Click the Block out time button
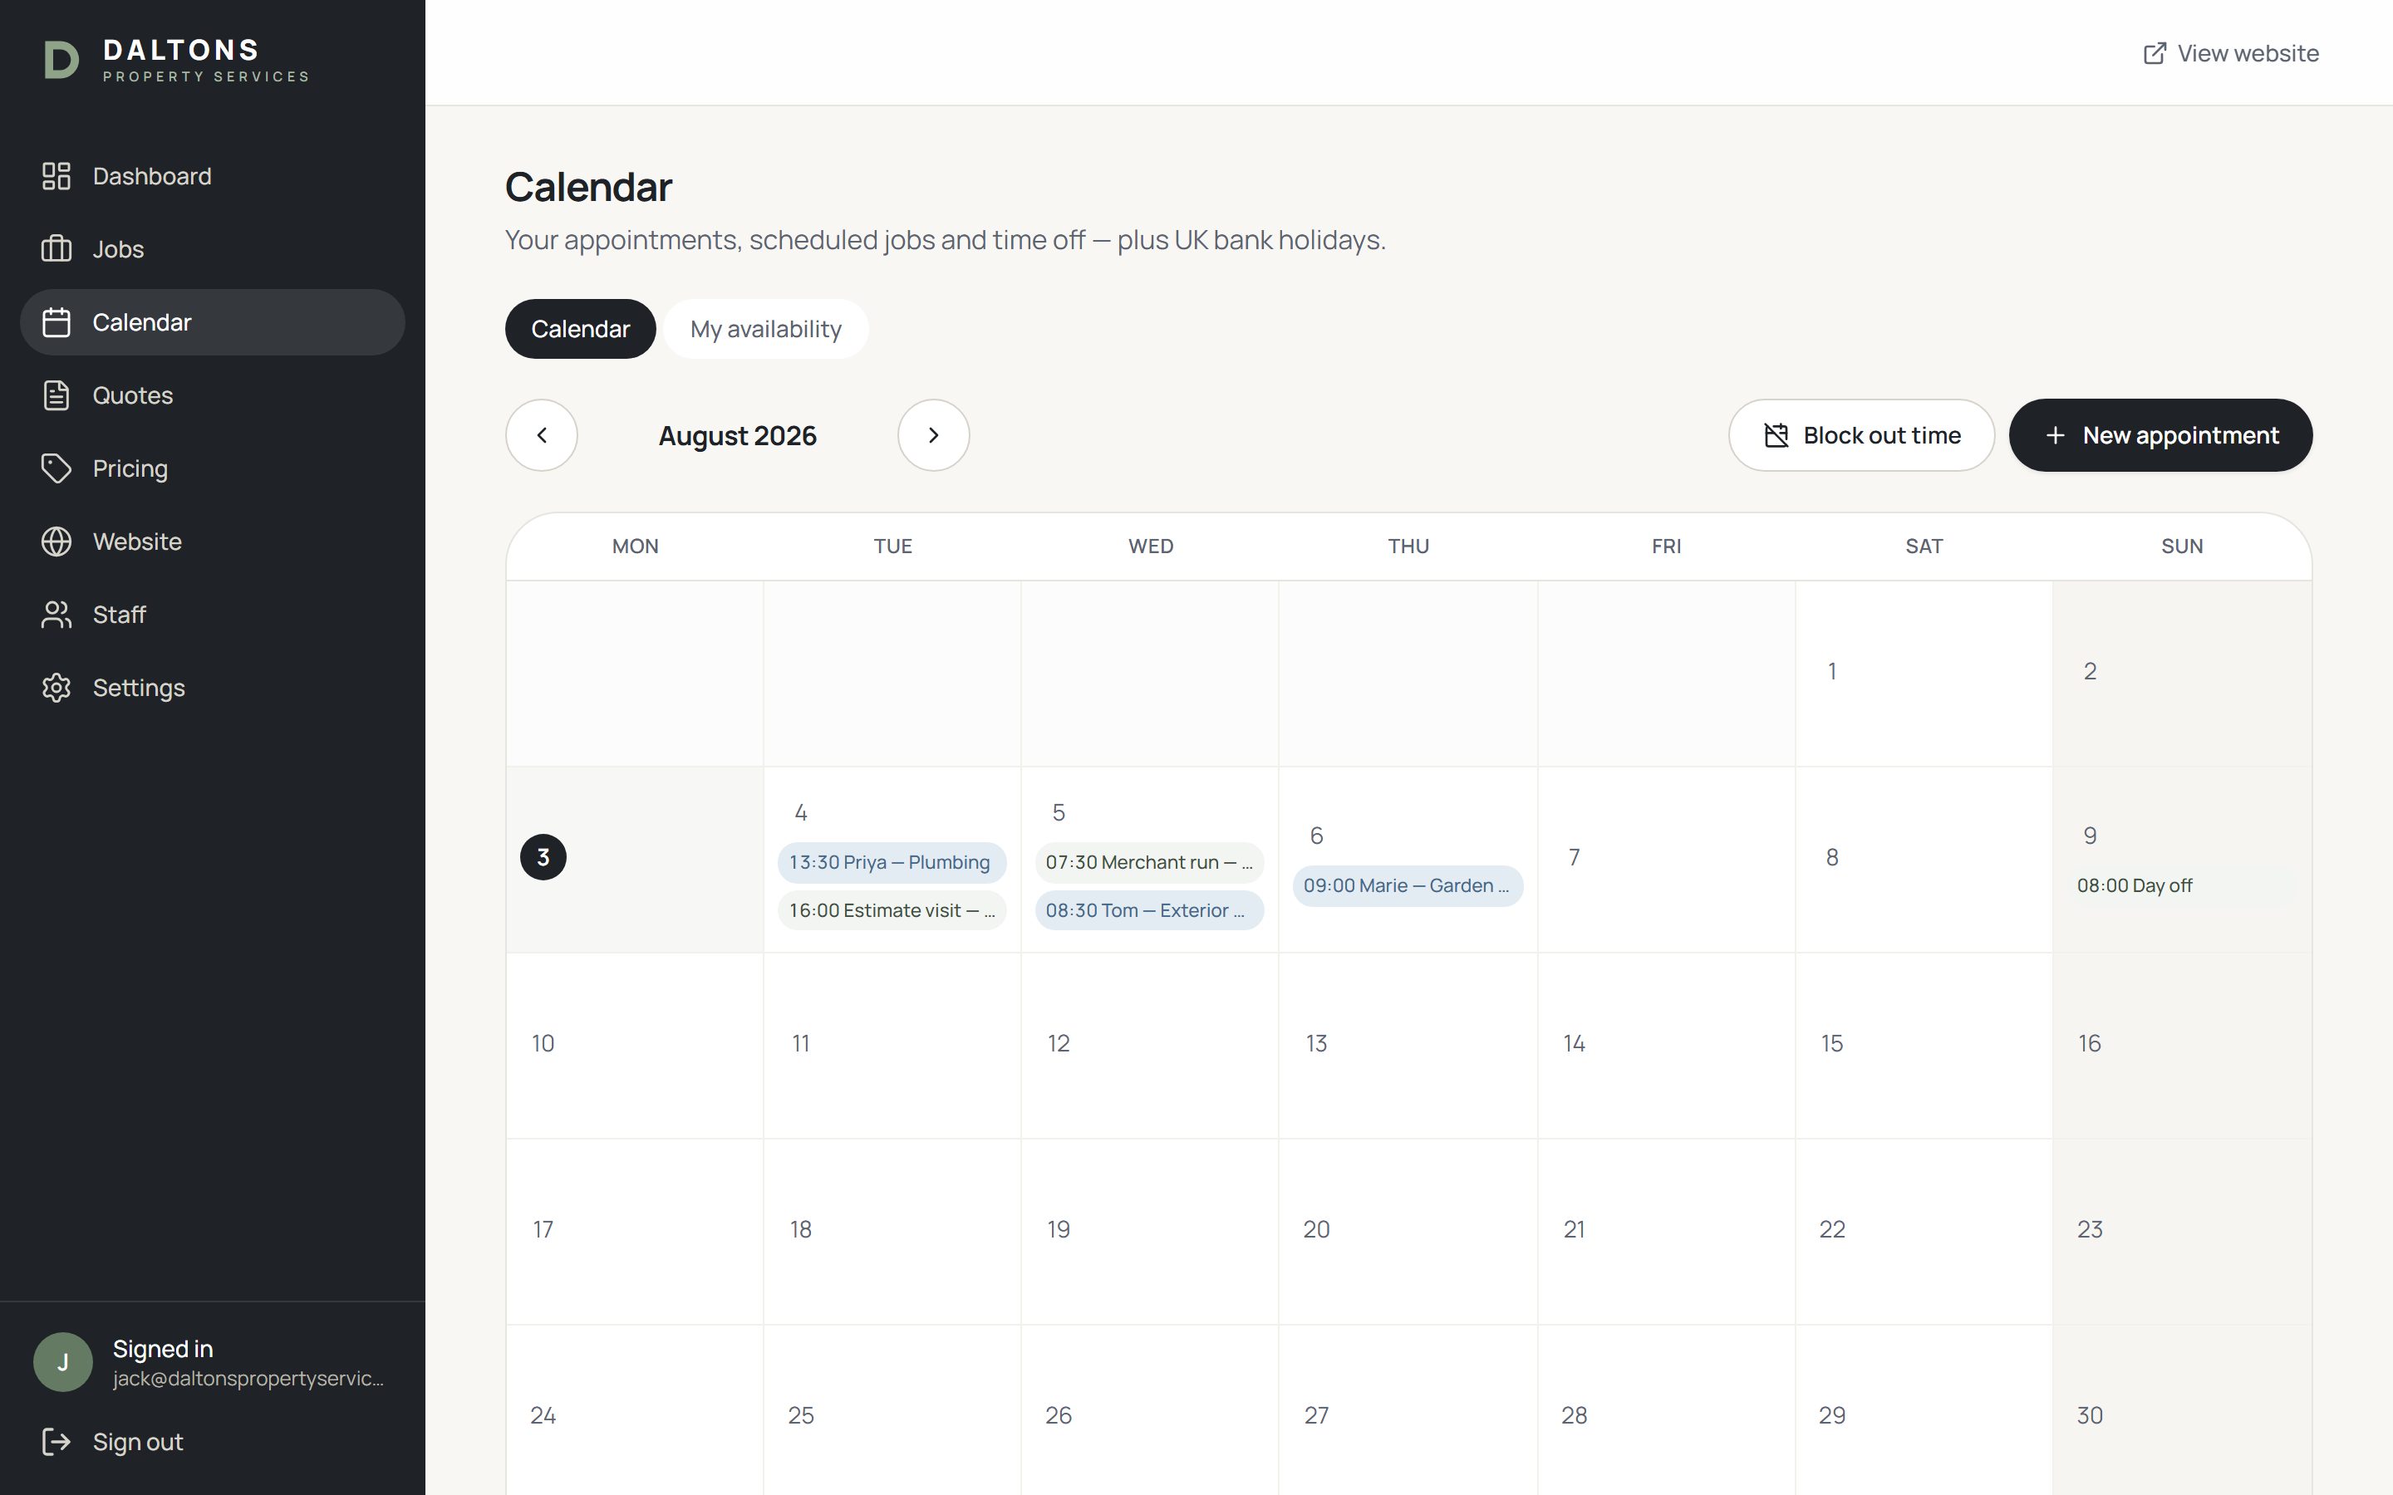Image resolution: width=2393 pixels, height=1495 pixels. click(1861, 435)
